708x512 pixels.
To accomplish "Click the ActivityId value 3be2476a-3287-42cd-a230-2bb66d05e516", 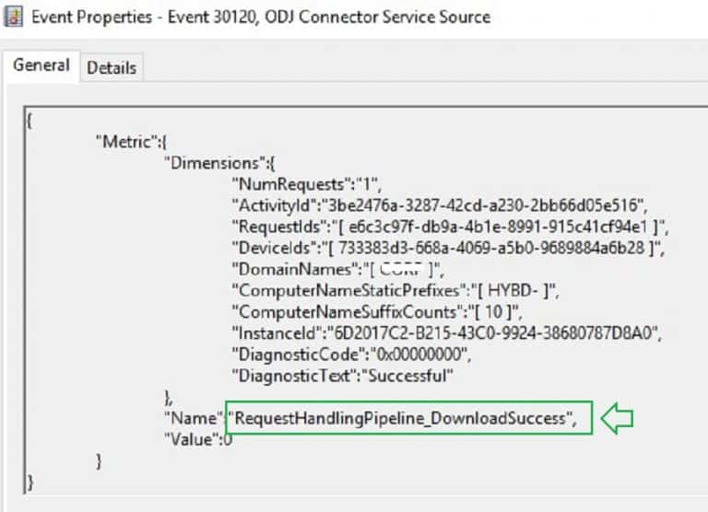I will pos(482,205).
